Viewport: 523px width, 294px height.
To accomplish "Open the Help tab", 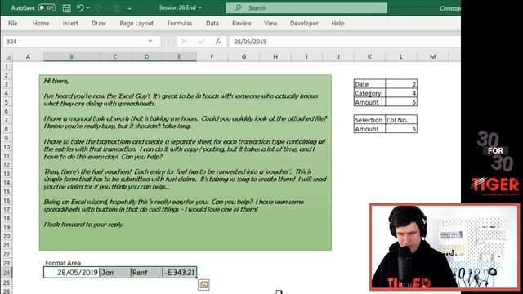I will 337,24.
